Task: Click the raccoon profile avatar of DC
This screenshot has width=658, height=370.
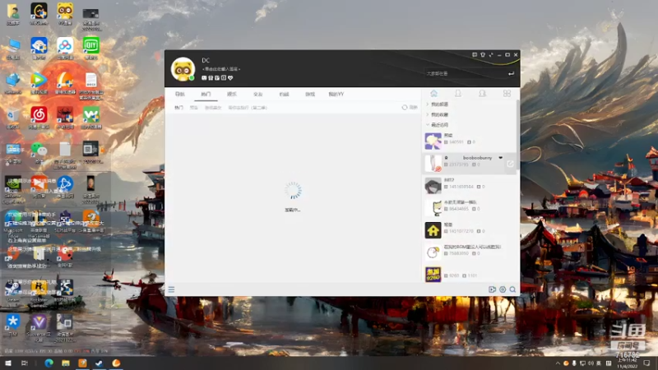Action: [183, 69]
